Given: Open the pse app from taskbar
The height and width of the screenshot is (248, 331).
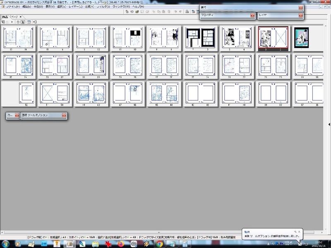Looking at the screenshot, I should 44,244.
